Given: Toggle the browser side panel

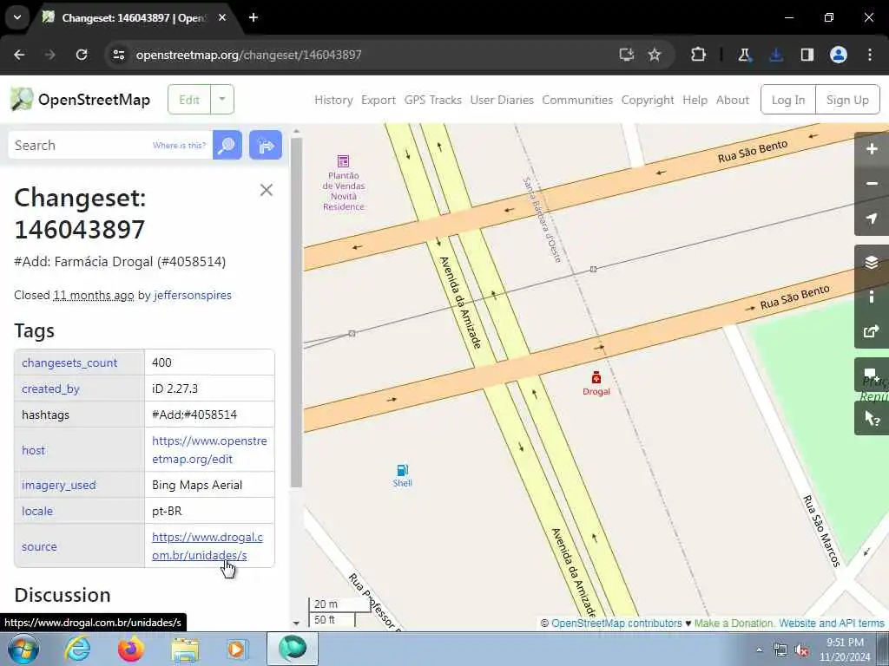Looking at the screenshot, I should (807, 55).
